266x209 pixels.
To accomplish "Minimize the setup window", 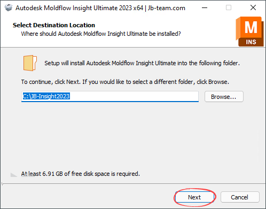I will tap(205, 7).
